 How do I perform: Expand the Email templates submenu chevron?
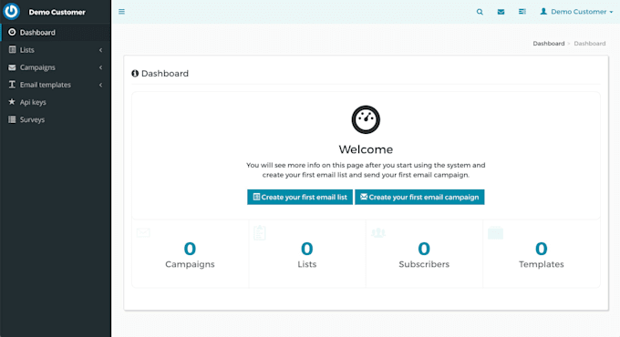click(101, 85)
